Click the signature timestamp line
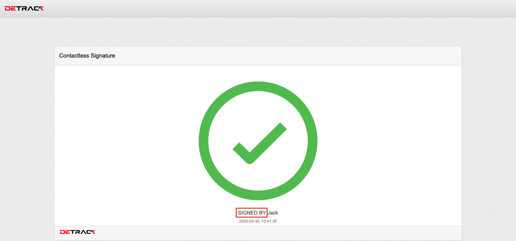Image resolution: width=516 pixels, height=241 pixels. (x=258, y=221)
